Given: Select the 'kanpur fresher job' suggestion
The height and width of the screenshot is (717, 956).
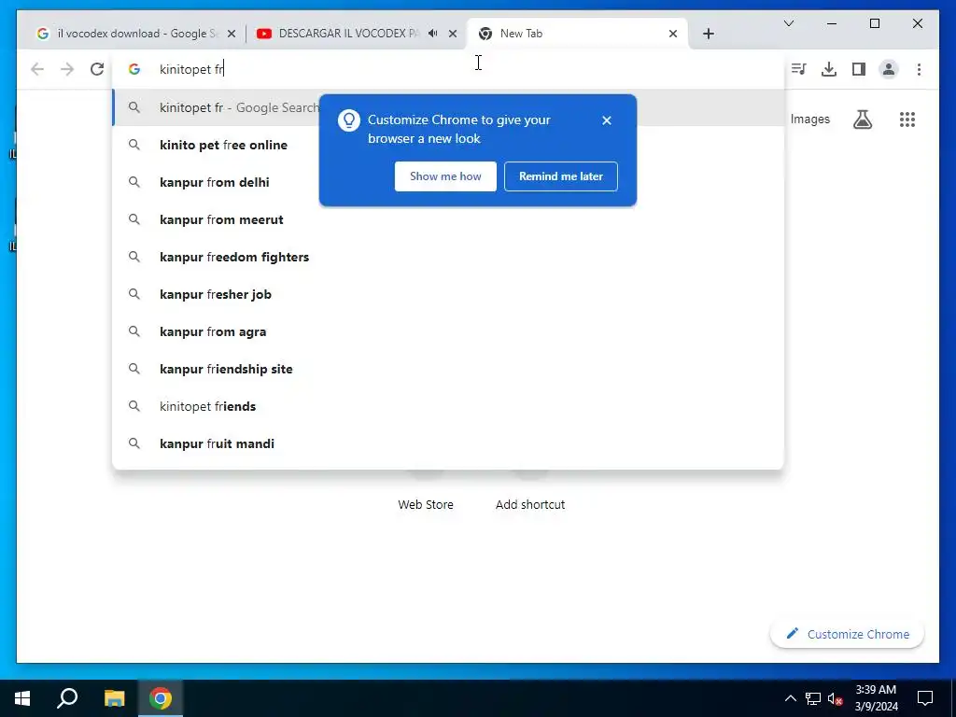Looking at the screenshot, I should [x=447, y=294].
